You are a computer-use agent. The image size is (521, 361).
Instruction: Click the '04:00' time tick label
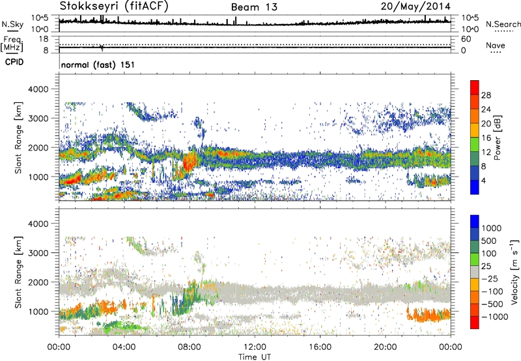point(124,347)
